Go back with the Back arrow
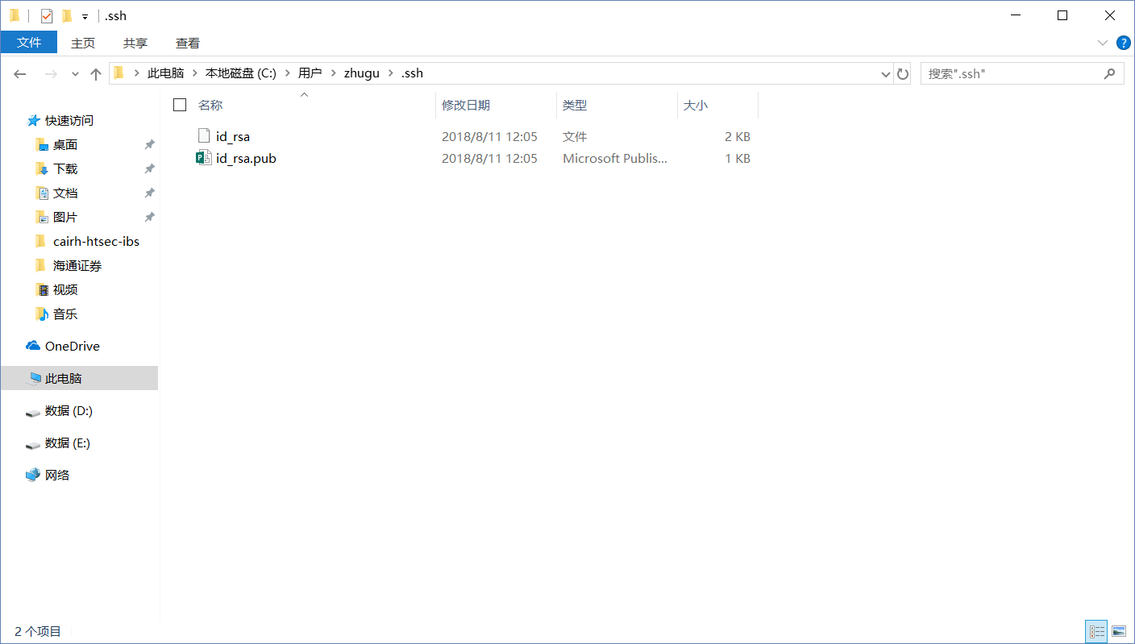Screen dimensions: 1135x644 tap(20, 73)
